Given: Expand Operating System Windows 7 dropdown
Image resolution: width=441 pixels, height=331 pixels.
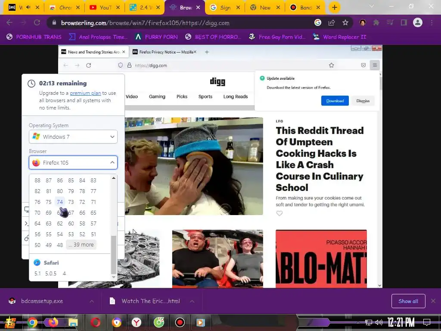Looking at the screenshot, I should [73, 137].
